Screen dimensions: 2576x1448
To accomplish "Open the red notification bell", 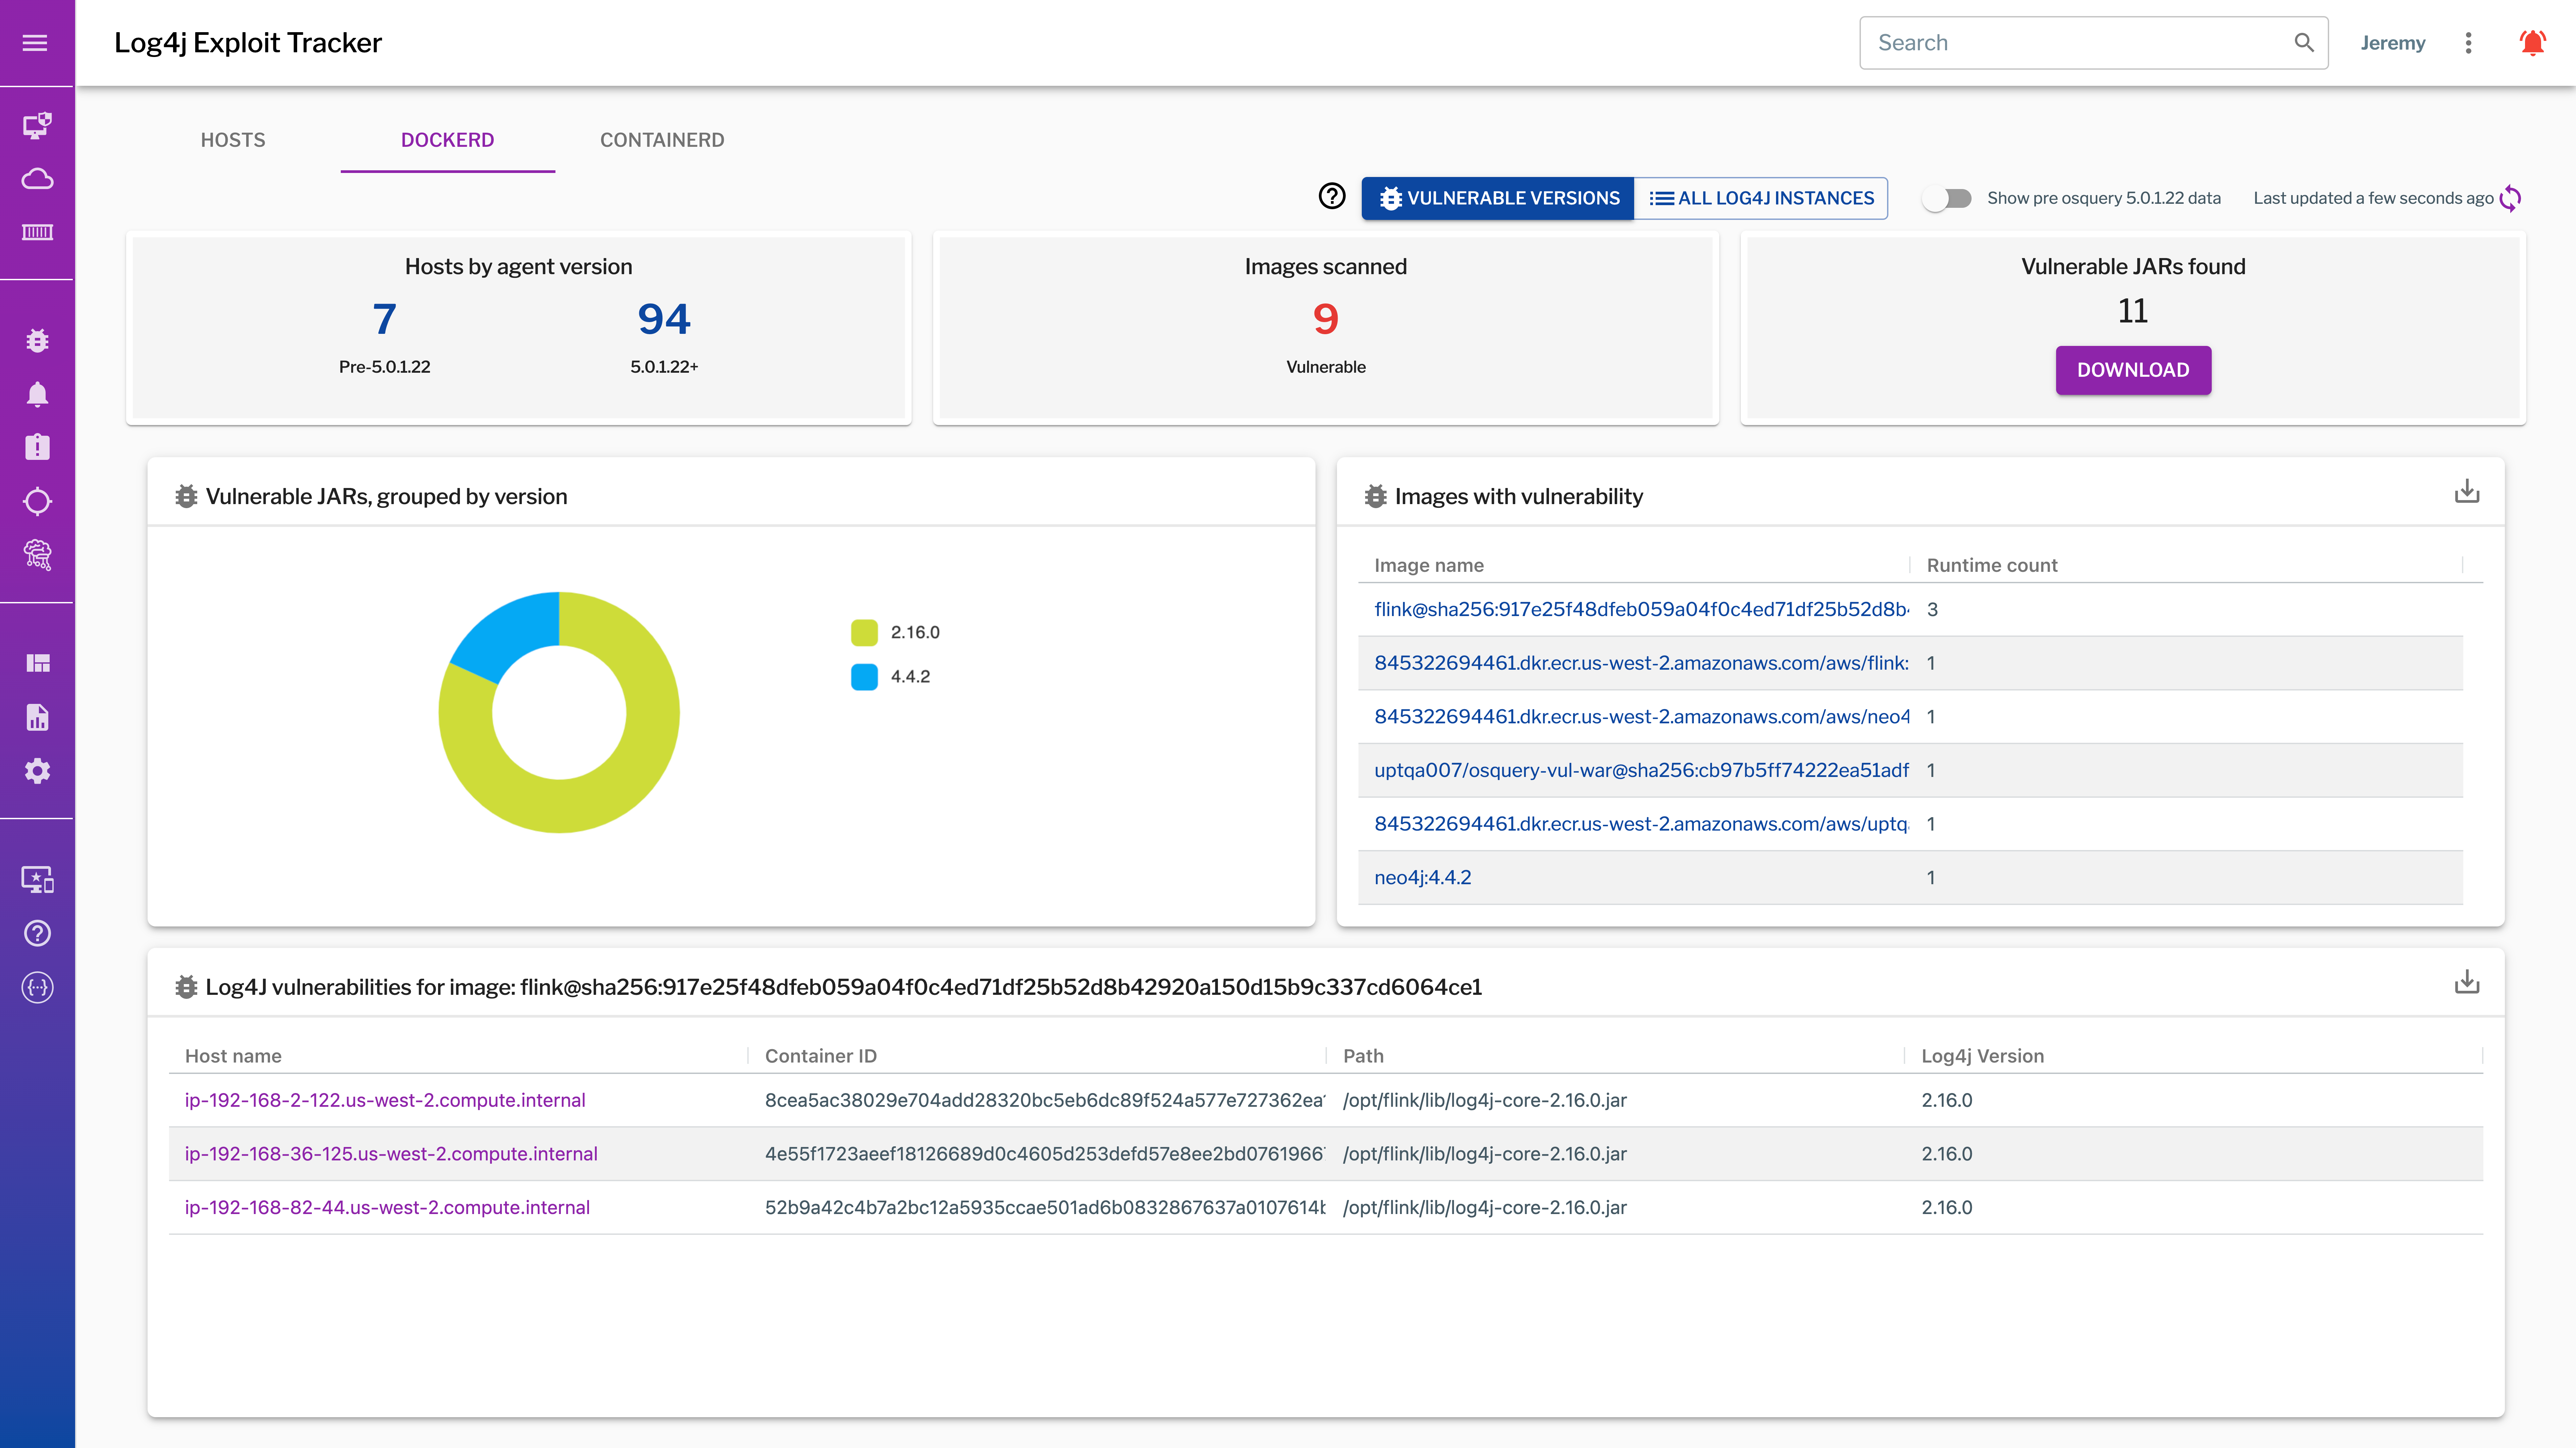I will click(x=2532, y=43).
